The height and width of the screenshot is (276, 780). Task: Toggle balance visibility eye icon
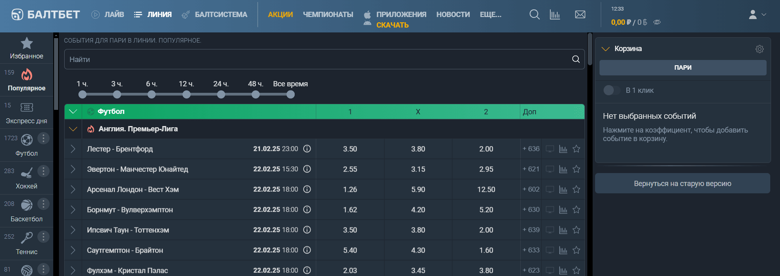pyautogui.click(x=657, y=22)
